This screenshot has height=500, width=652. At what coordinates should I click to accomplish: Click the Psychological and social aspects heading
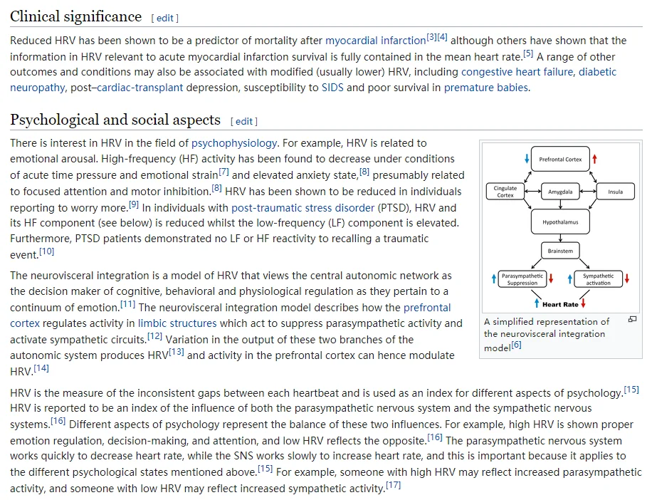click(115, 120)
